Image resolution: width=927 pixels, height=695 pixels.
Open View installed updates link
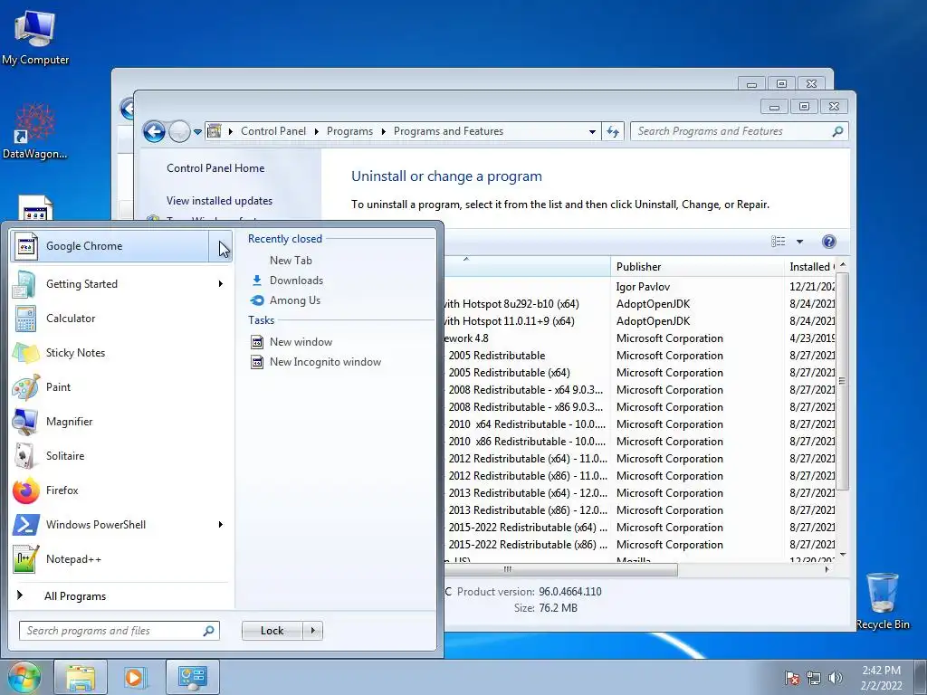click(219, 200)
